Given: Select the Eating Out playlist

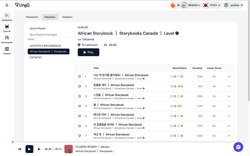Looking at the screenshot, I should (x=36, y=57).
